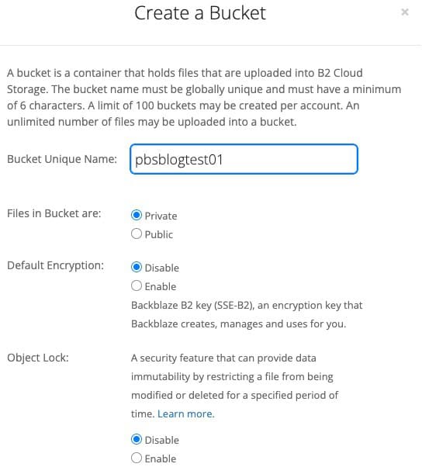Click the Public option label text
This screenshot has height=474, width=429.
(x=159, y=234)
